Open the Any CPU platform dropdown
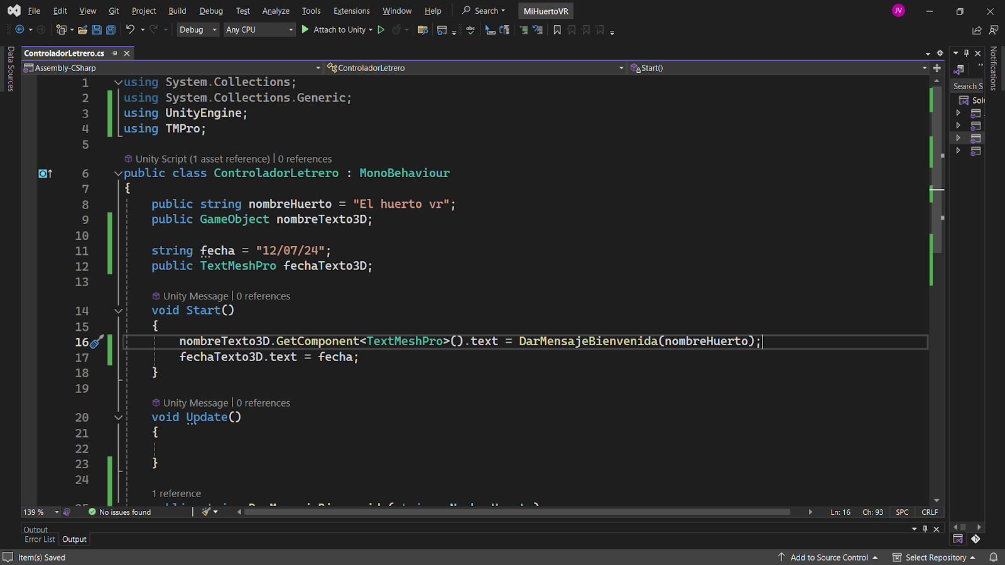 pos(259,30)
